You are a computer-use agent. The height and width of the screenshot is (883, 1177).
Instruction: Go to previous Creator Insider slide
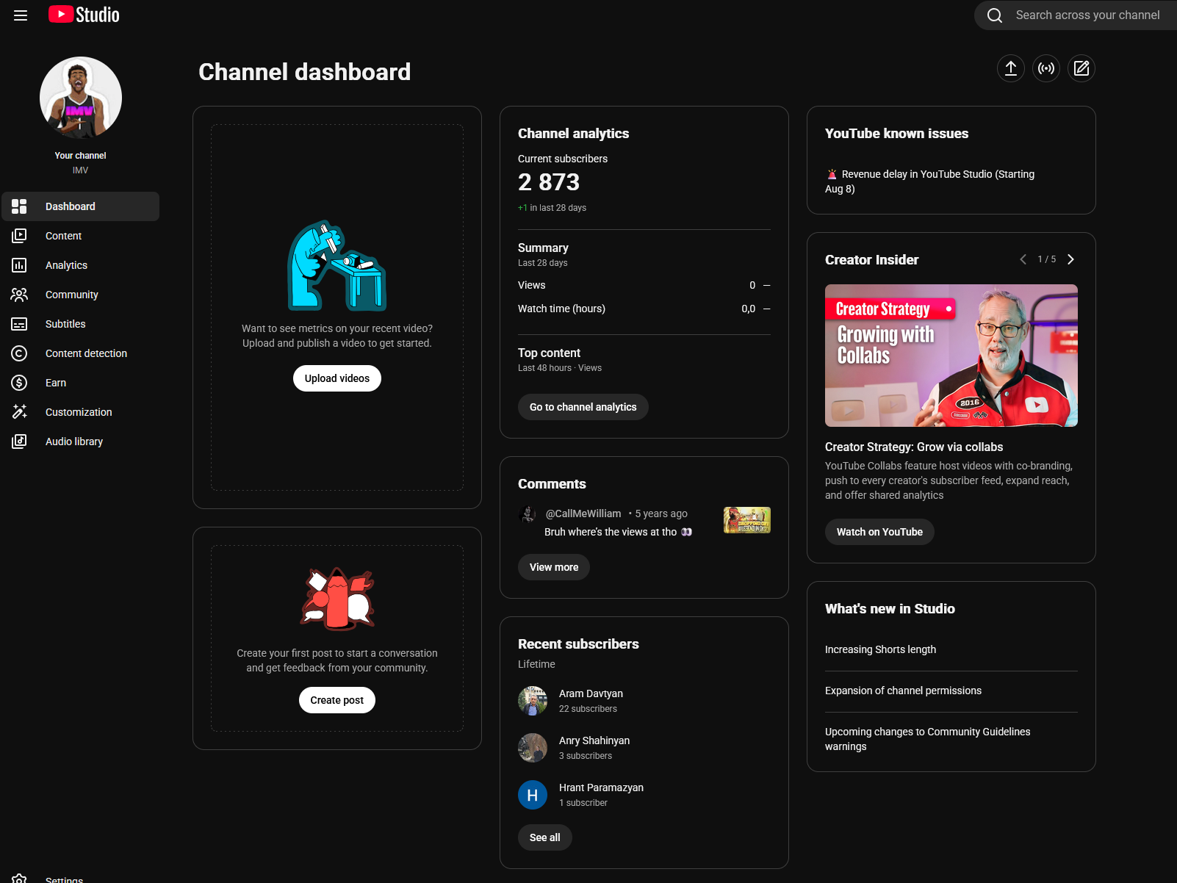(1023, 259)
